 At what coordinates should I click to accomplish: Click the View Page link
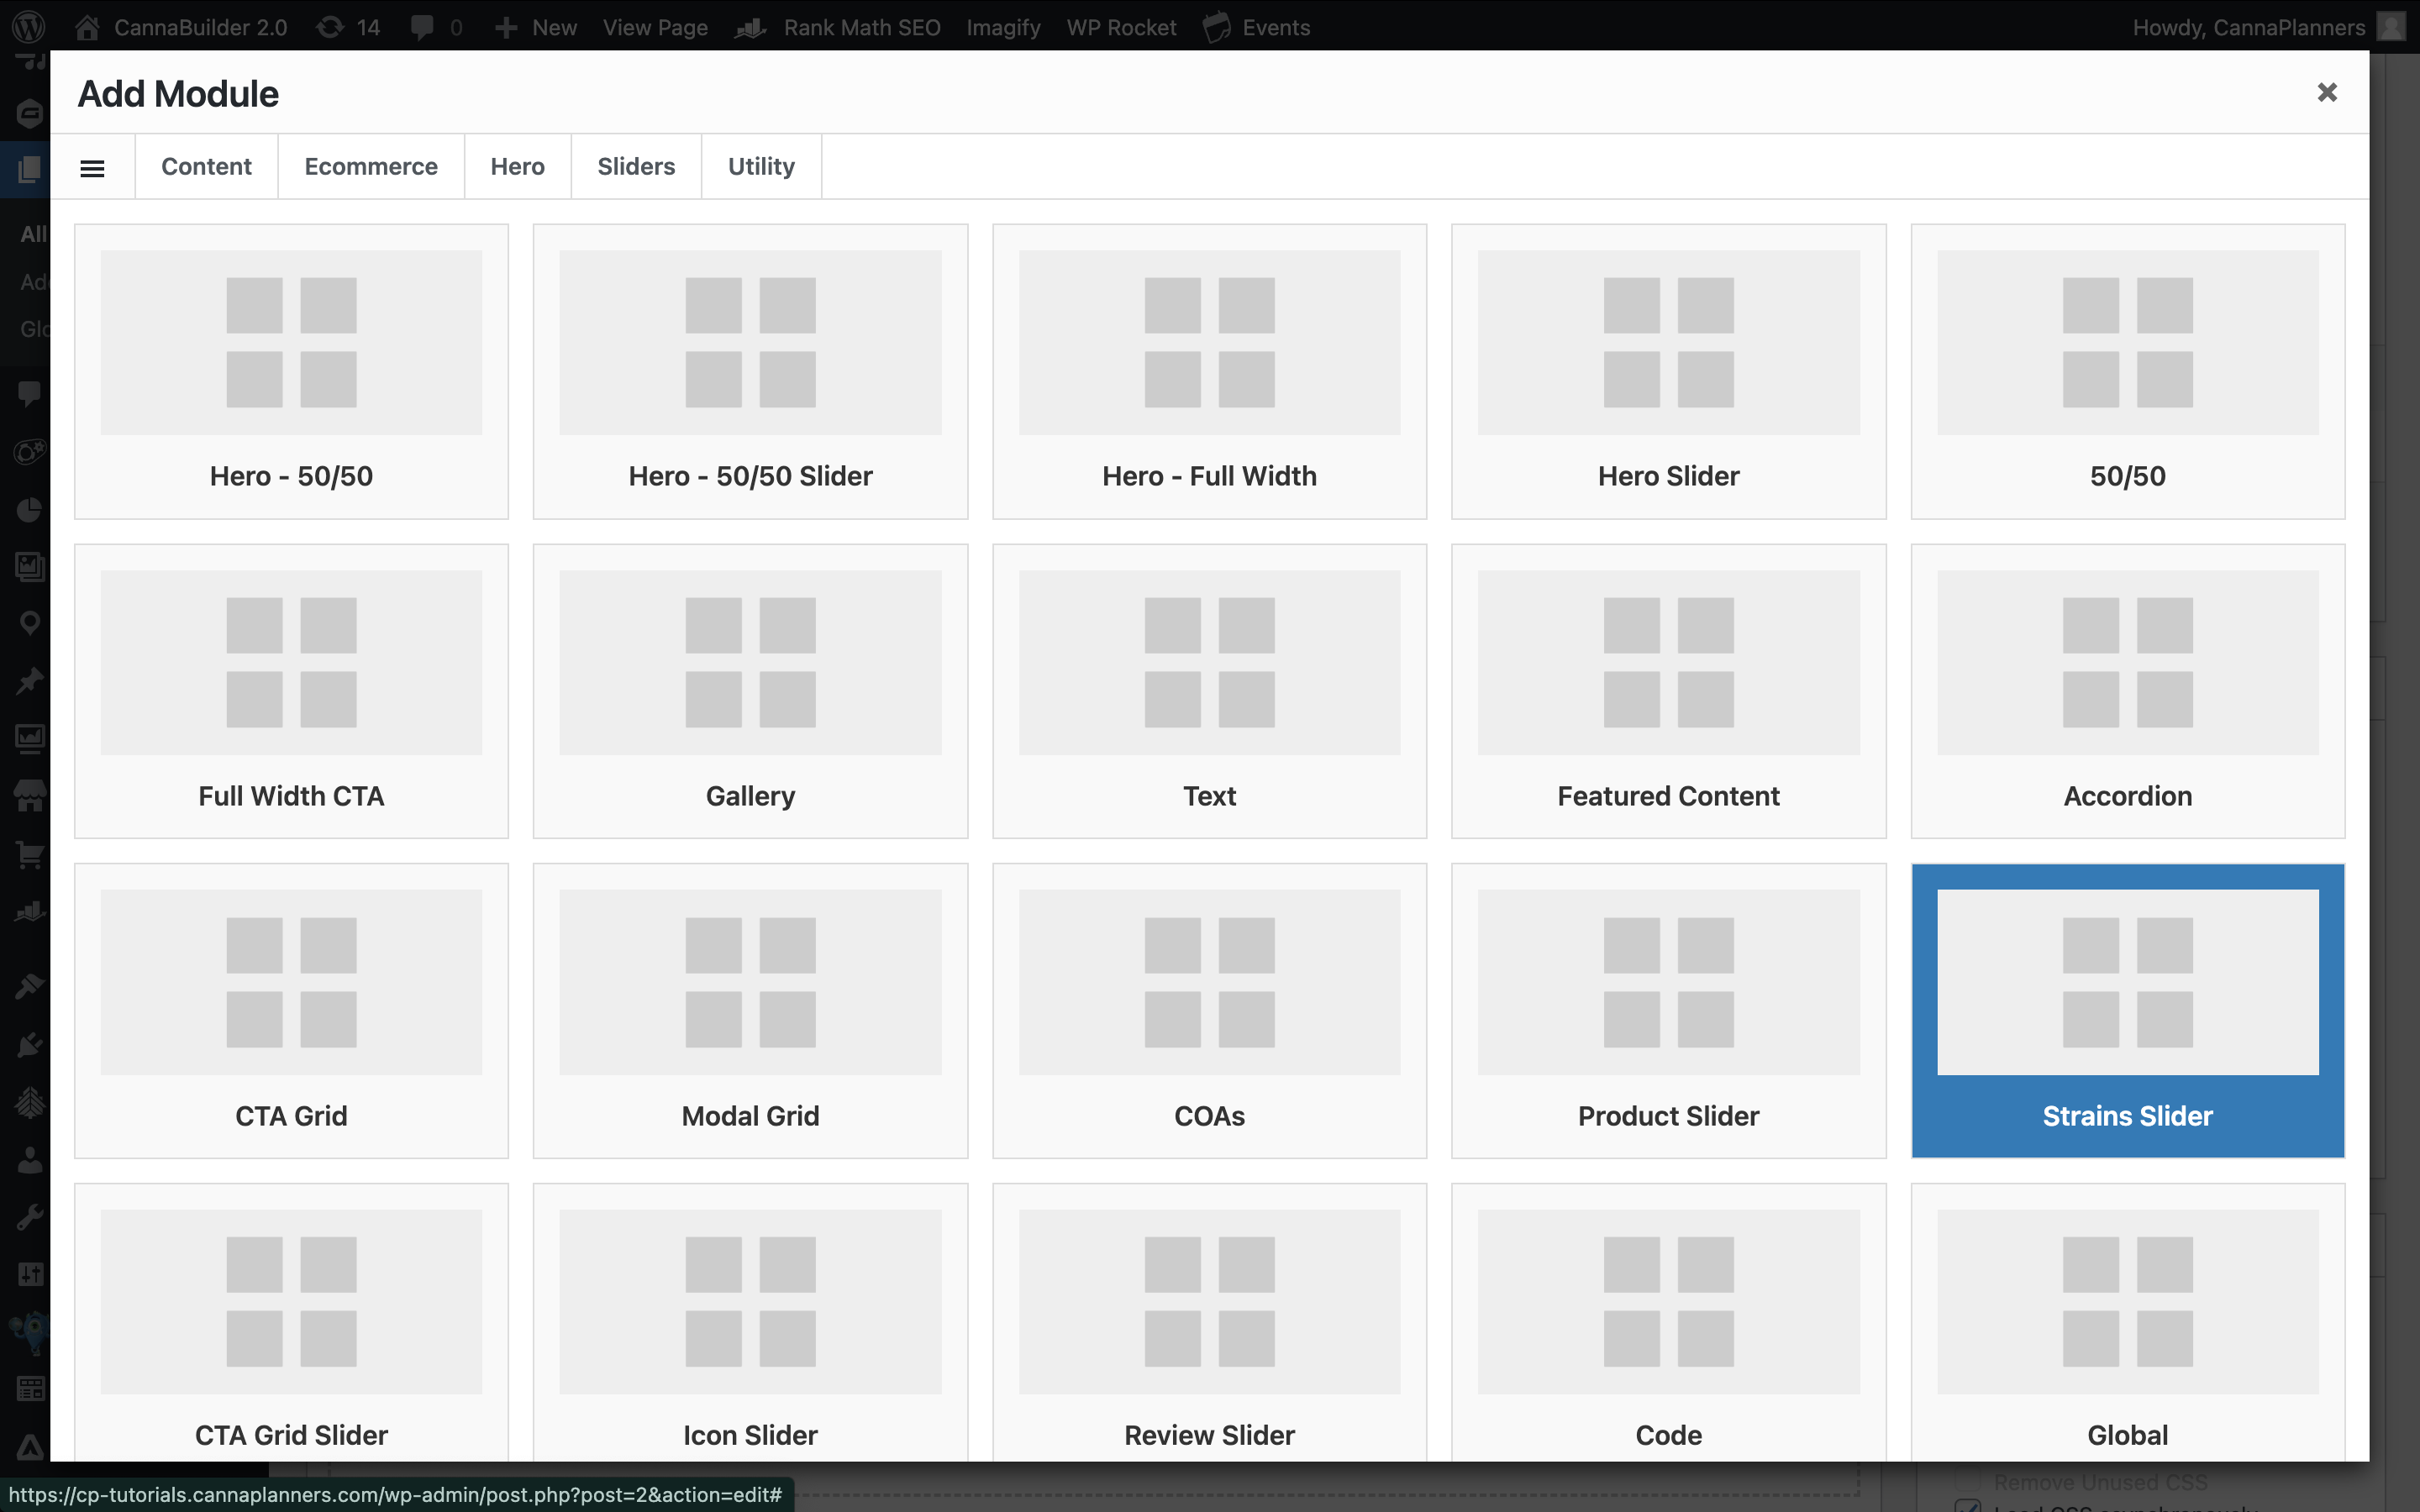[x=655, y=27]
